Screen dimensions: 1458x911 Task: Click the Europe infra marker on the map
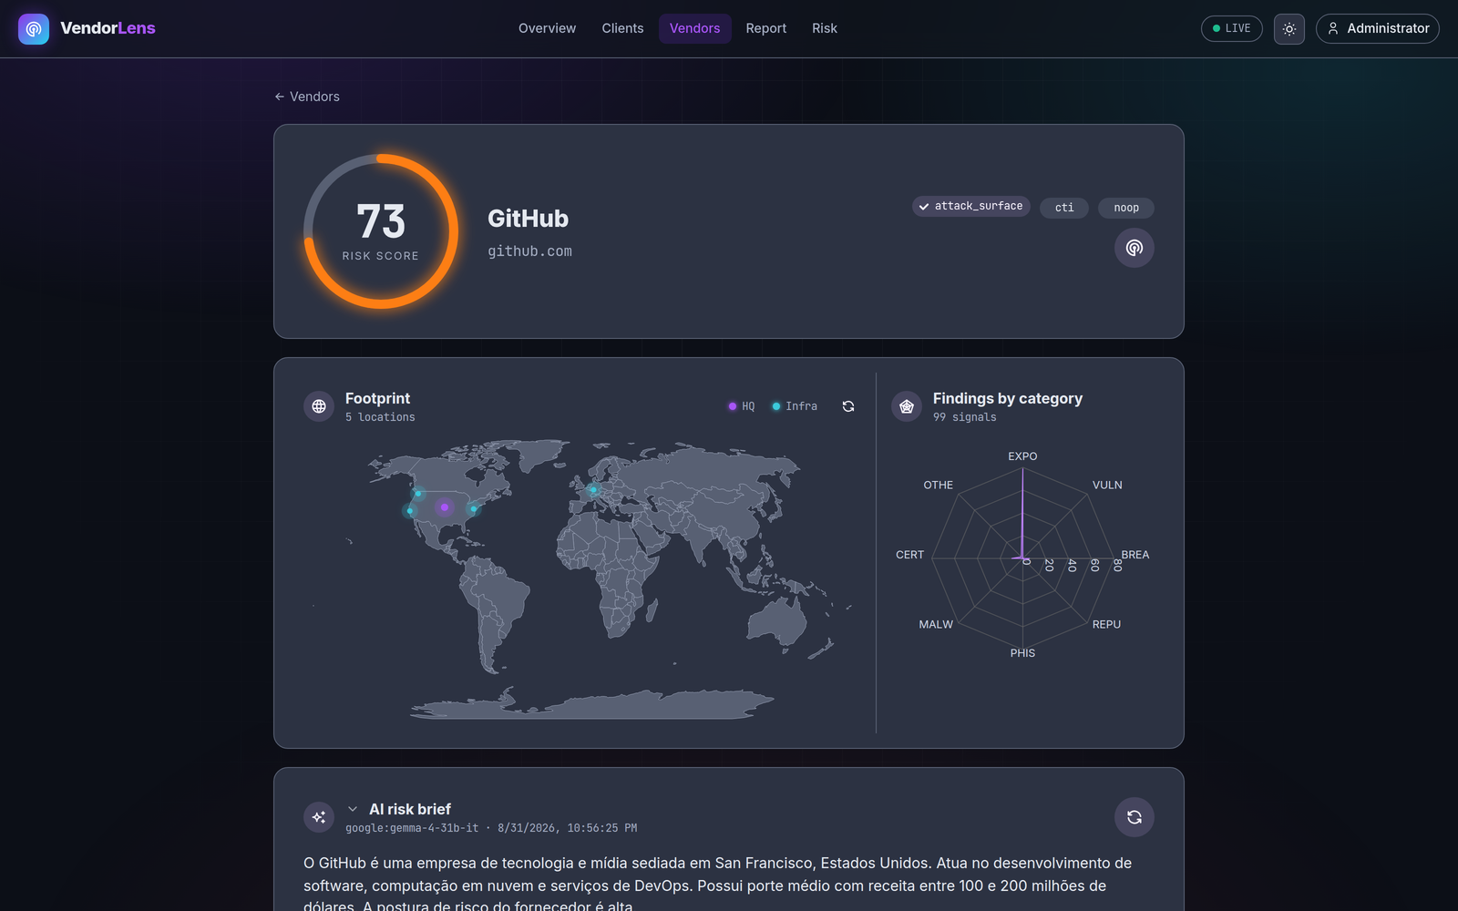(x=593, y=490)
